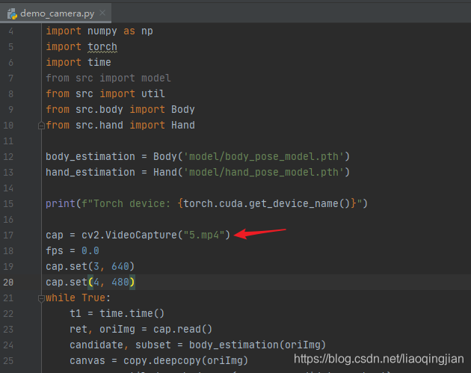Click the hand_estimation variable on line 13
This screenshot has width=471, height=373.
tap(90, 173)
